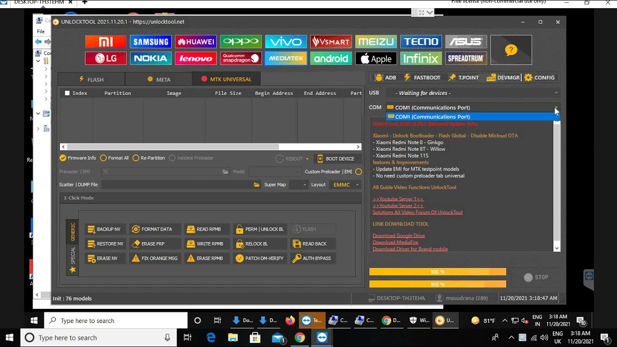The width and height of the screenshot is (617, 347).
Task: Open the yellow question mark help tile
Action: pos(511,50)
